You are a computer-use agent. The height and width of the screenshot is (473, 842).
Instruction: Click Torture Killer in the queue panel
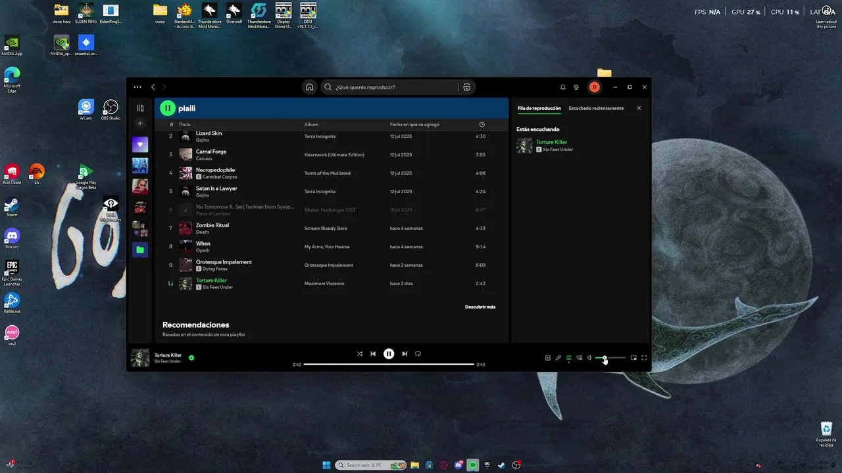(551, 142)
